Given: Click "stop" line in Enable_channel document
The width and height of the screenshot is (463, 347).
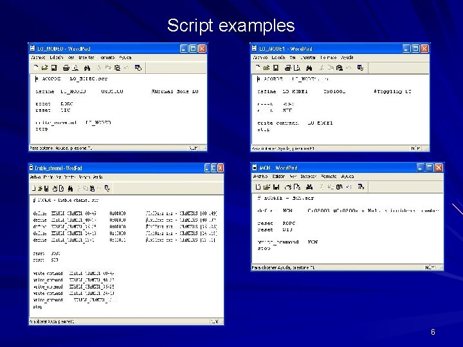Looking at the screenshot, I should pos(37,307).
